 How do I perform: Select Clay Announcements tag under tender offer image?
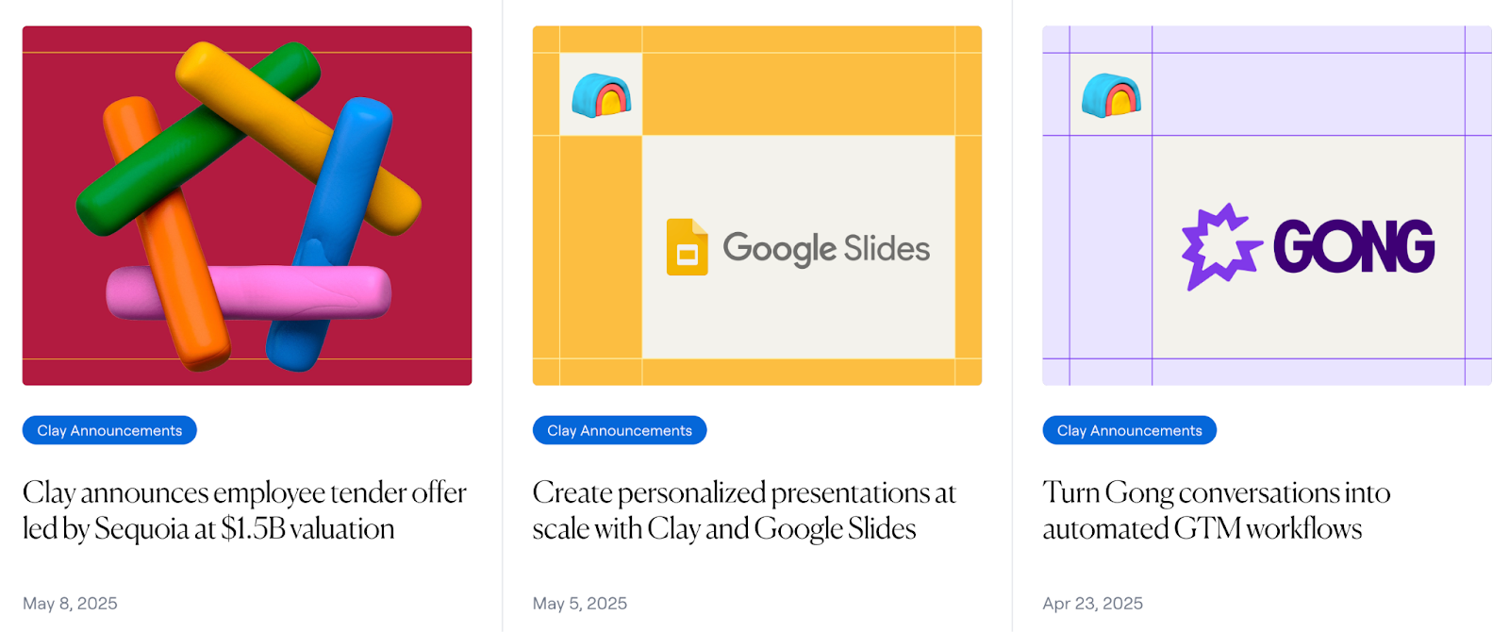[109, 430]
